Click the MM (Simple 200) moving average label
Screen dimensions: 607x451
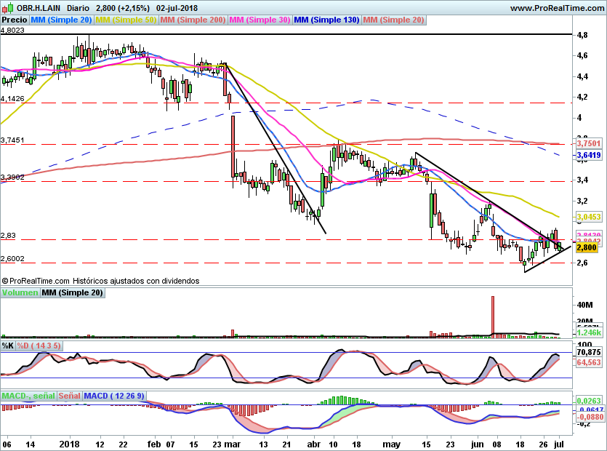click(x=192, y=20)
